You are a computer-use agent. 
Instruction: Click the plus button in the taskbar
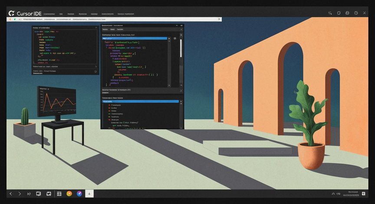click(89, 194)
